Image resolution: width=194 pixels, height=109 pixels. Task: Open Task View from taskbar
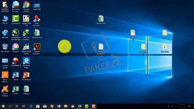(24, 106)
